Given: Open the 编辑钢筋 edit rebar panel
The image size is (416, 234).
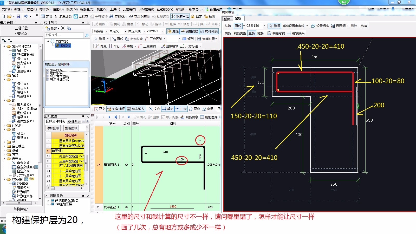Looking at the screenshot, I should [190, 31].
